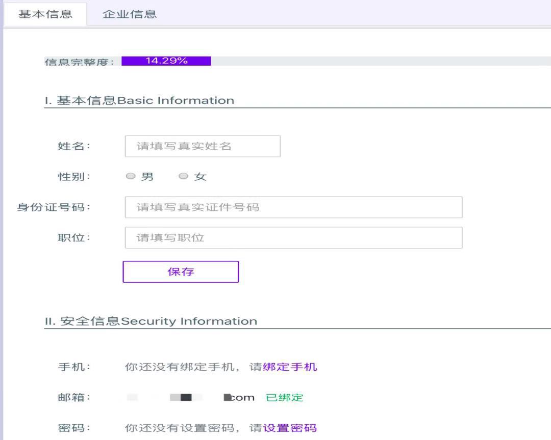Click the 信息完整度 progress label
This screenshot has width=551, height=440.
coord(80,62)
